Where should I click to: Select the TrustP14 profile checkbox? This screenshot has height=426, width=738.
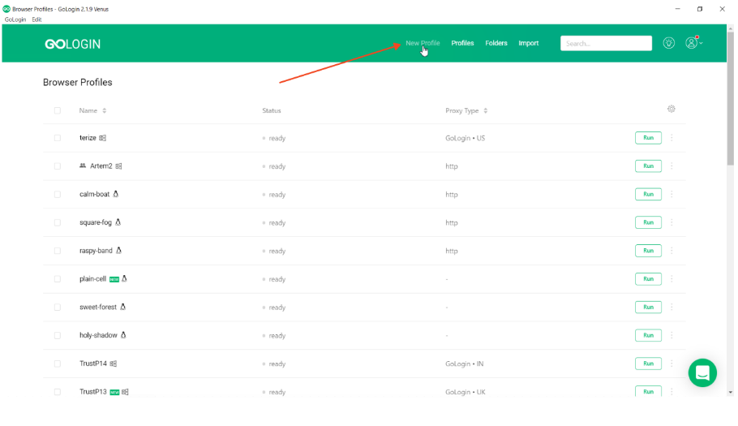[58, 364]
